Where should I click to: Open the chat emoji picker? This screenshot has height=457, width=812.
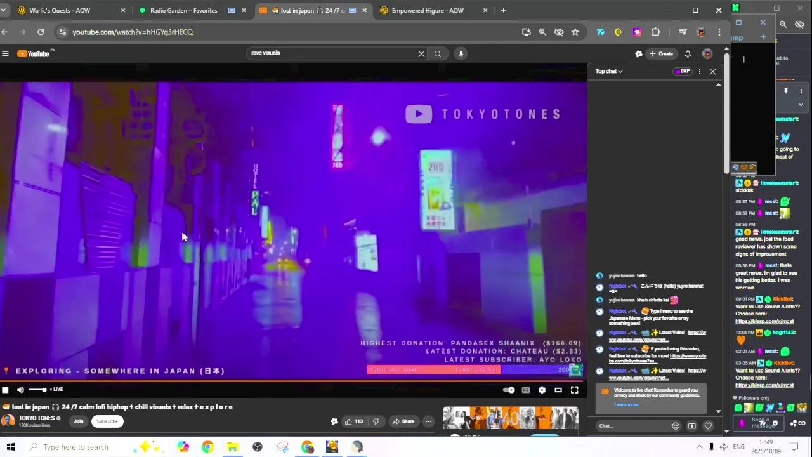point(676,426)
